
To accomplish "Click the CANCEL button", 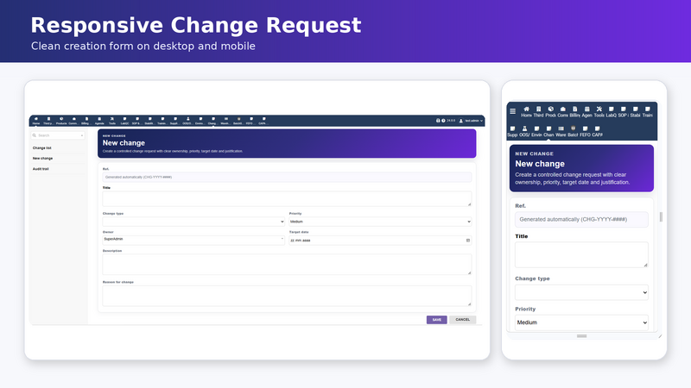I will point(463,320).
